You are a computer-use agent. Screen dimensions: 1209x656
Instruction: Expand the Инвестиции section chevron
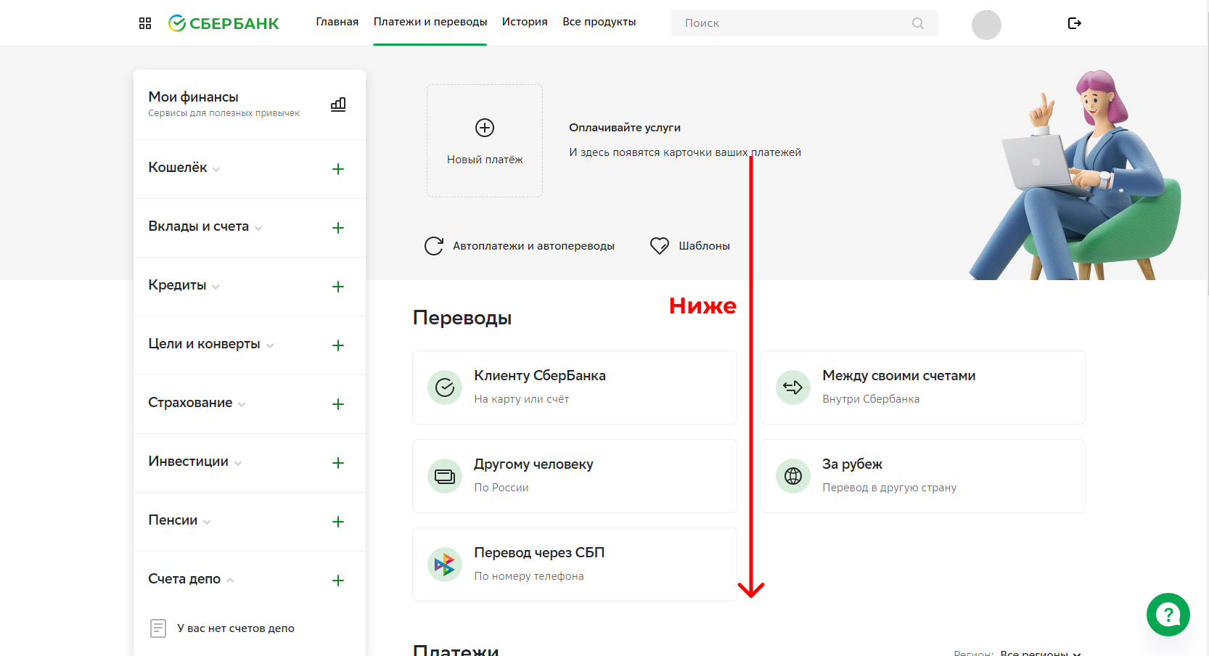tap(238, 464)
